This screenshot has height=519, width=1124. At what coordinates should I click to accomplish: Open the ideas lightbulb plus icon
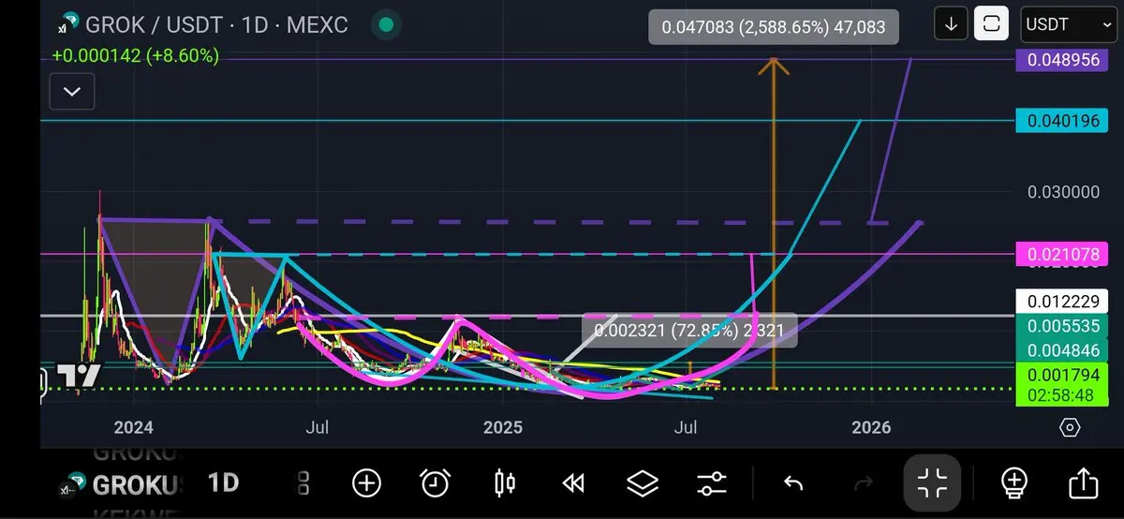pyautogui.click(x=1013, y=483)
